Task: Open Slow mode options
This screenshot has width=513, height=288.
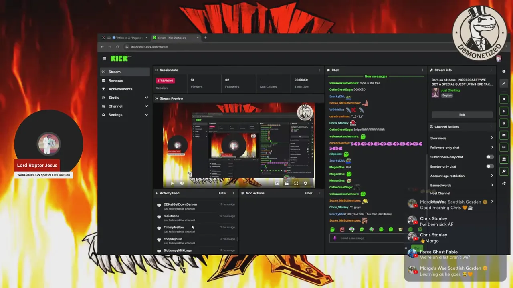Action: click(x=462, y=138)
